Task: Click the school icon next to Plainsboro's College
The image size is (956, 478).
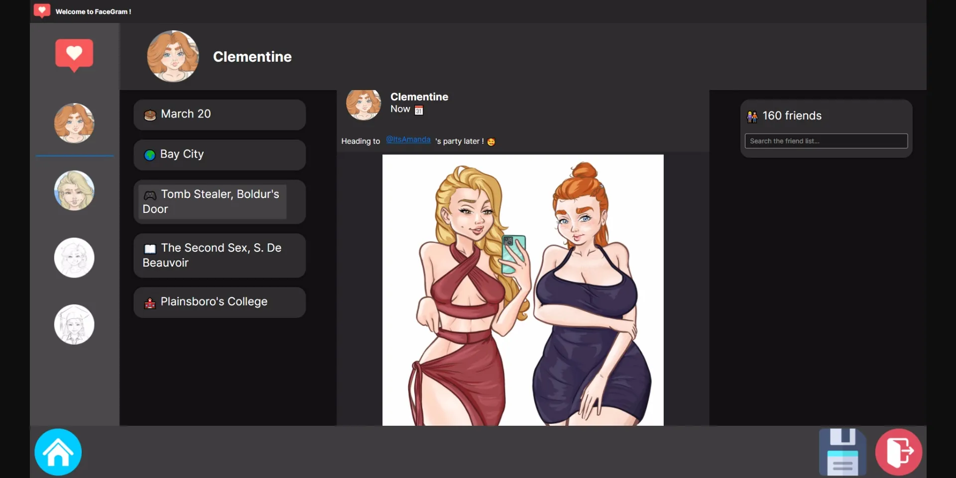Action: pyautogui.click(x=150, y=302)
